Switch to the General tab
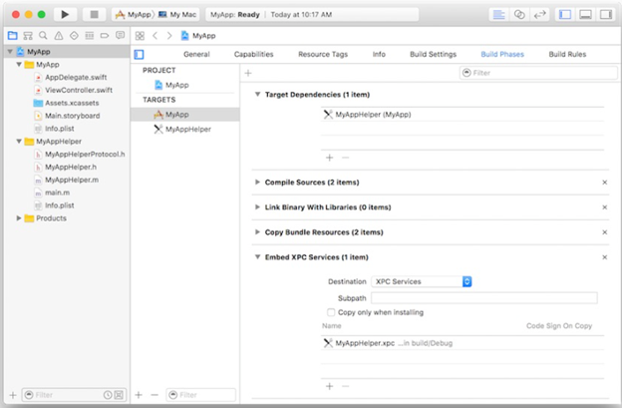 [x=196, y=55]
